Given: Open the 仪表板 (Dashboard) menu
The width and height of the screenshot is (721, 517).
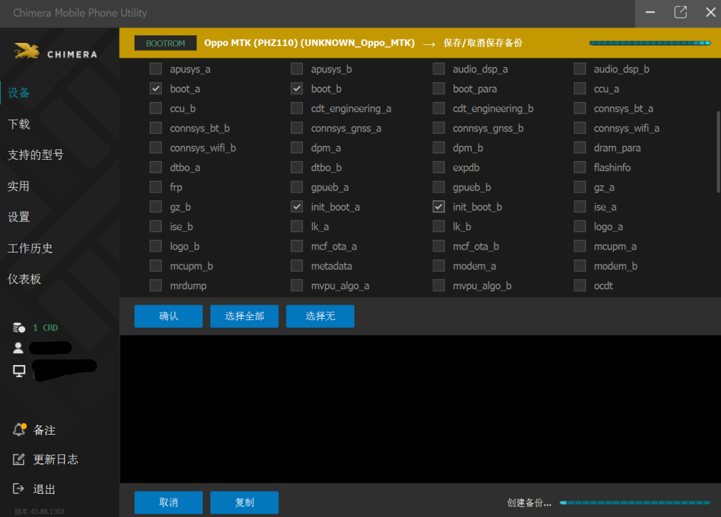Looking at the screenshot, I should pyautogui.click(x=25, y=279).
